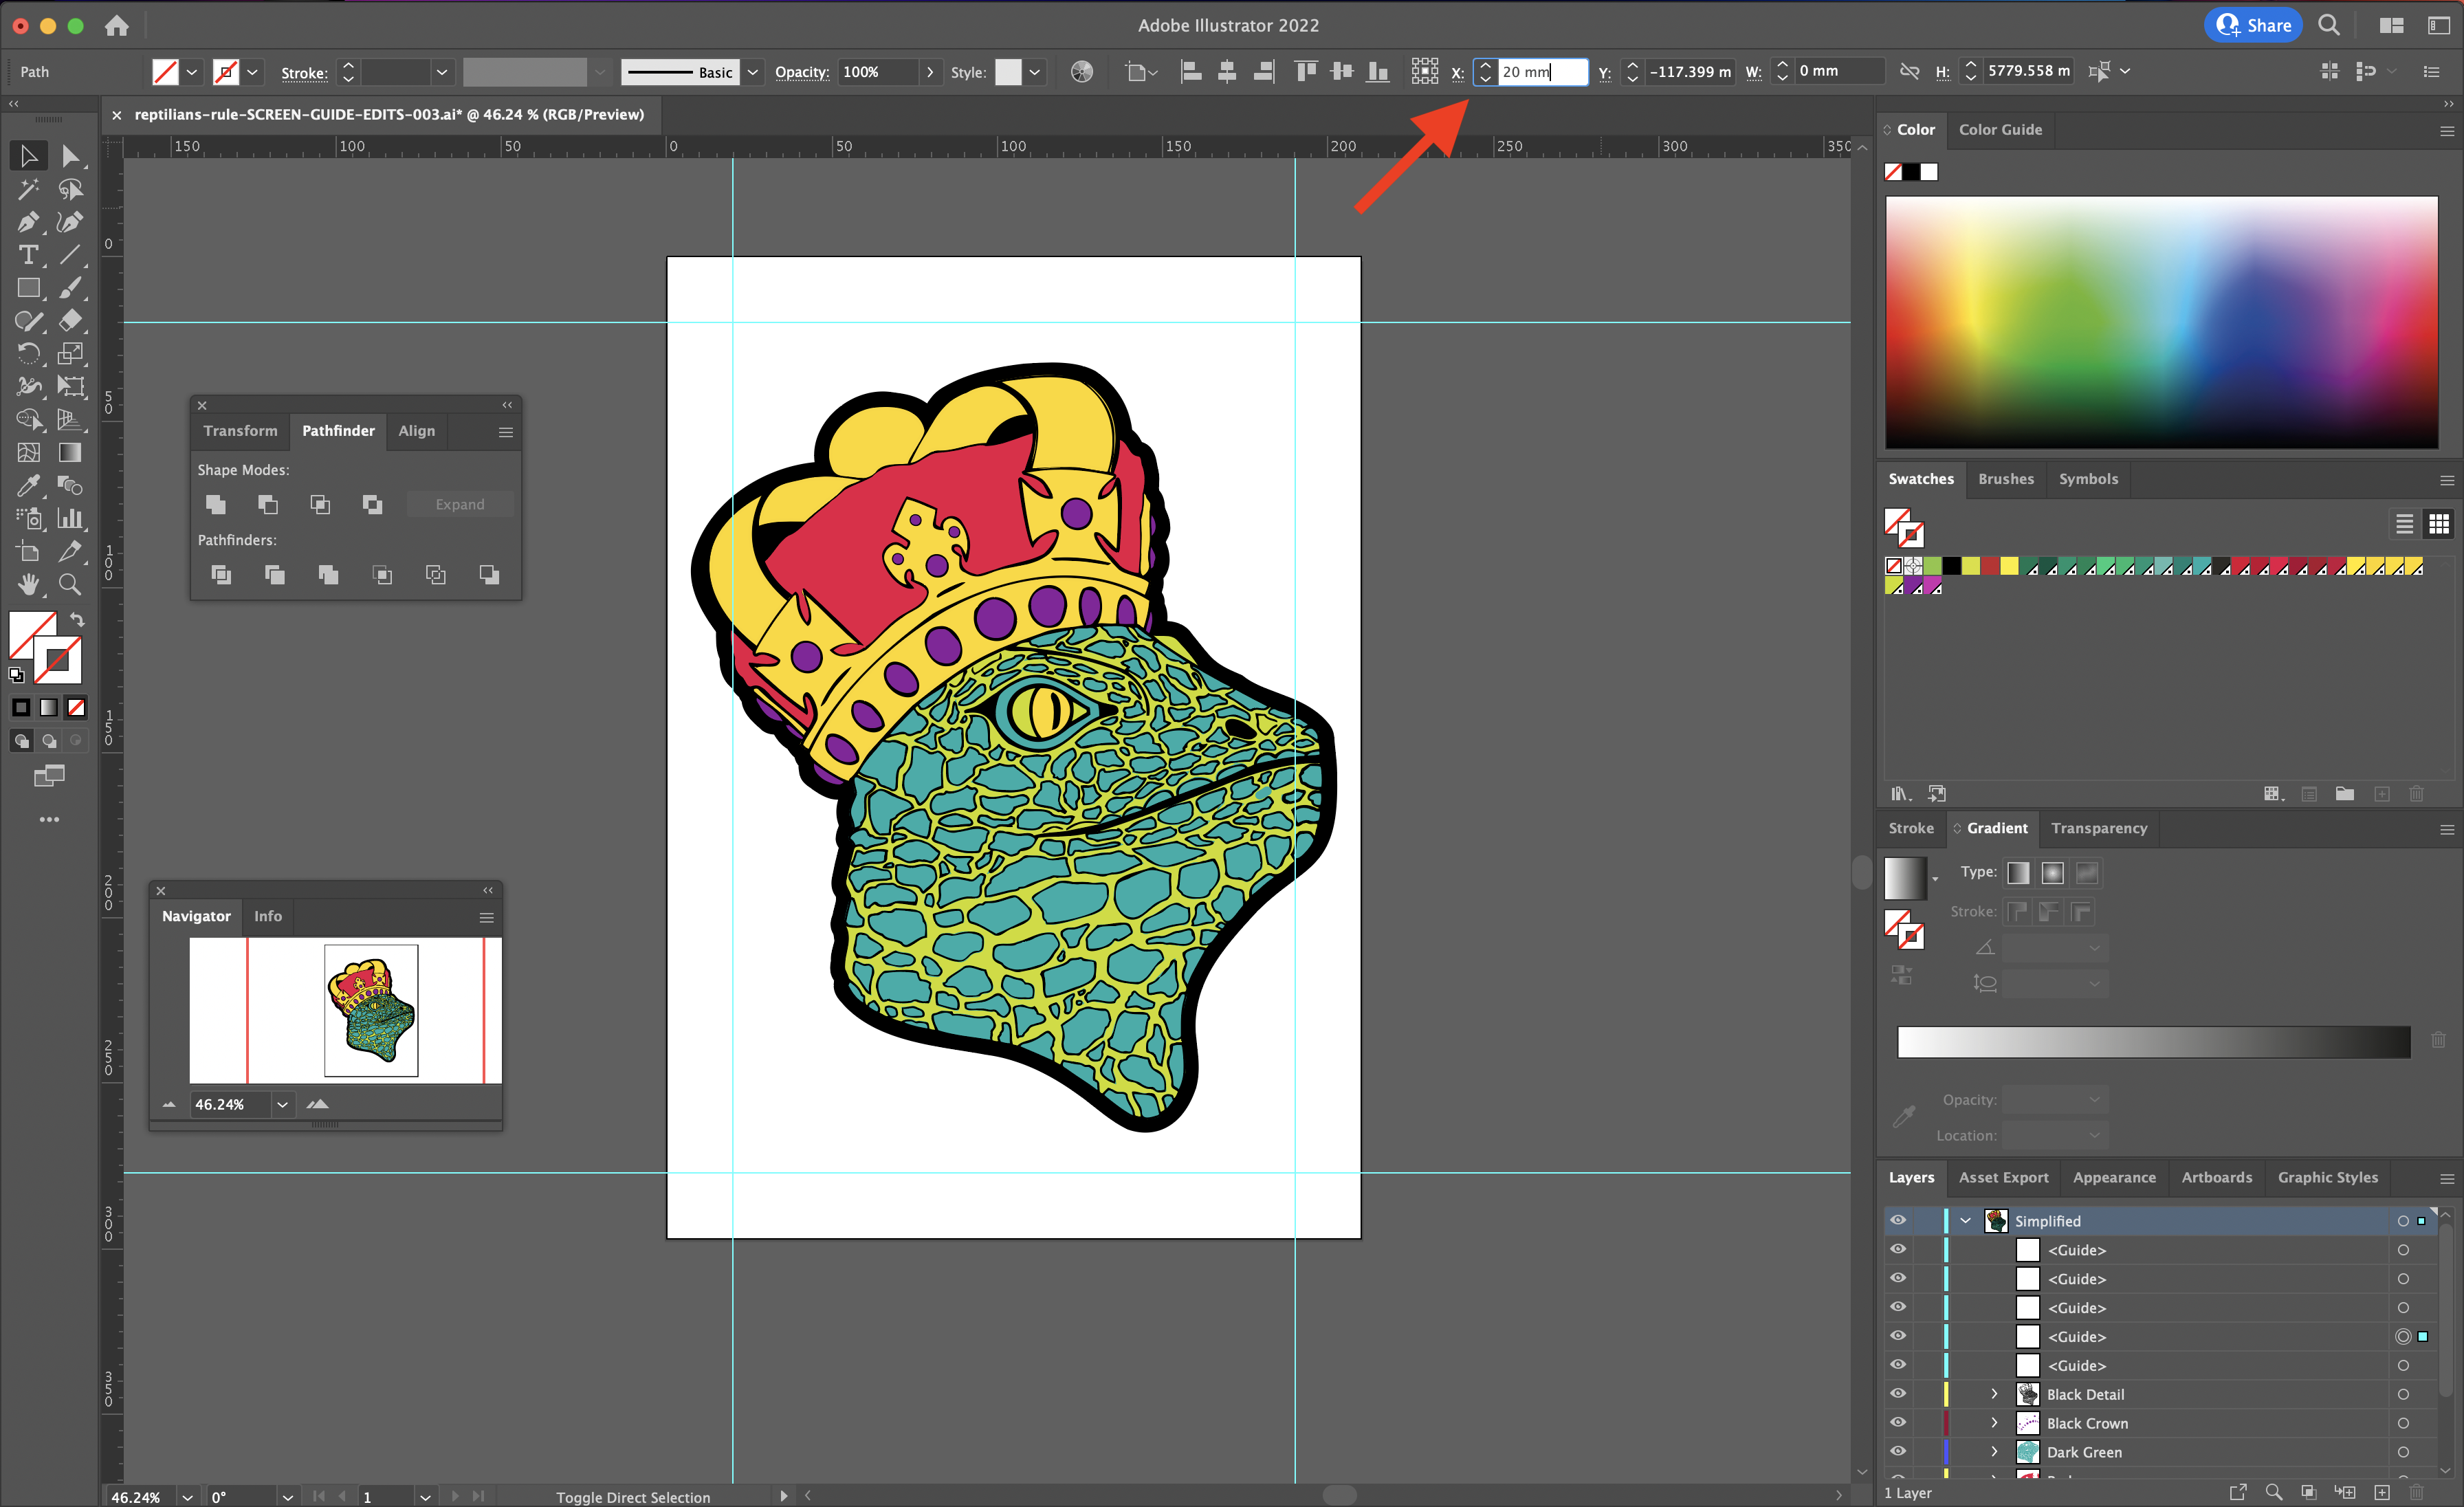Choose the Magic Wand tool
The height and width of the screenshot is (1507, 2464).
tap(28, 189)
